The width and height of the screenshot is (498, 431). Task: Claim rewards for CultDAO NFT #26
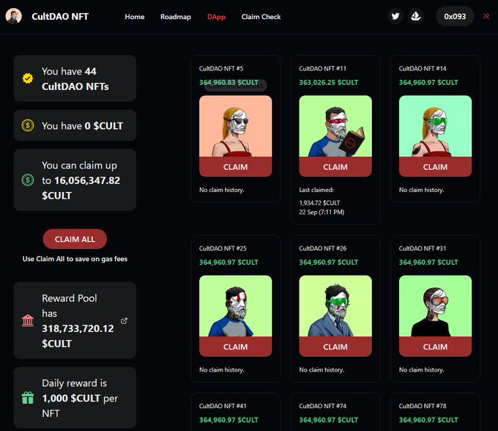click(335, 347)
